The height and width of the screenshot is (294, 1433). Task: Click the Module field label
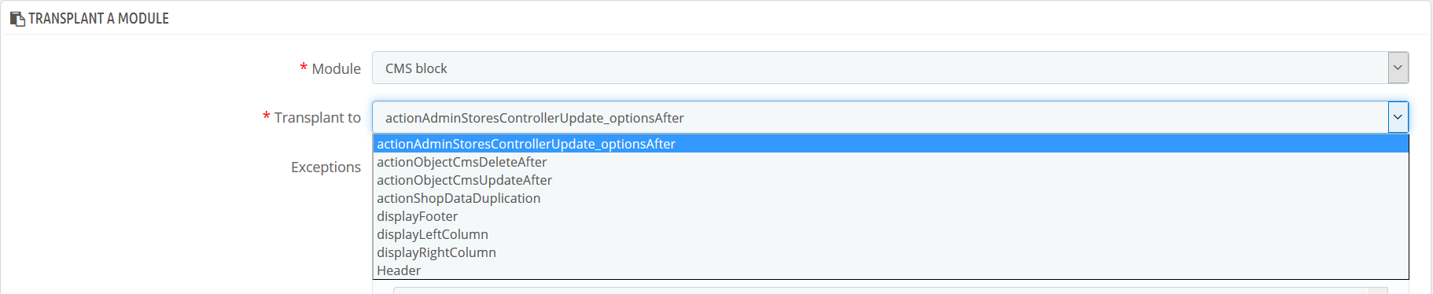[336, 68]
